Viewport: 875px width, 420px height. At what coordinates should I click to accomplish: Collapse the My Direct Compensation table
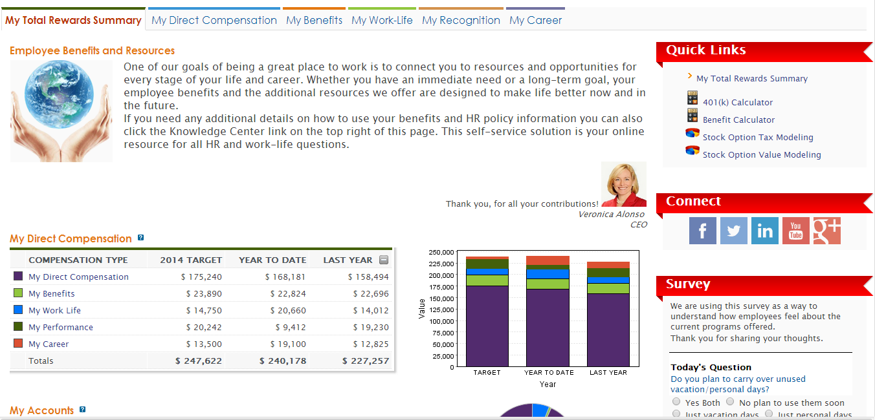pos(384,259)
